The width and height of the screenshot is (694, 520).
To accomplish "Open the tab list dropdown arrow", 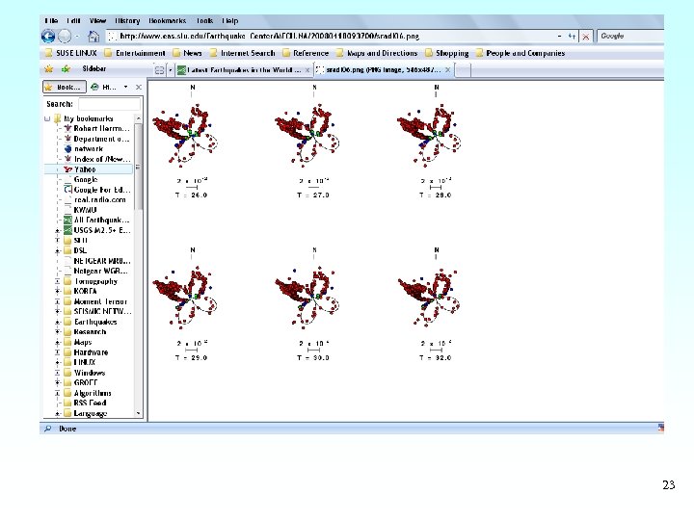I will coord(170,70).
